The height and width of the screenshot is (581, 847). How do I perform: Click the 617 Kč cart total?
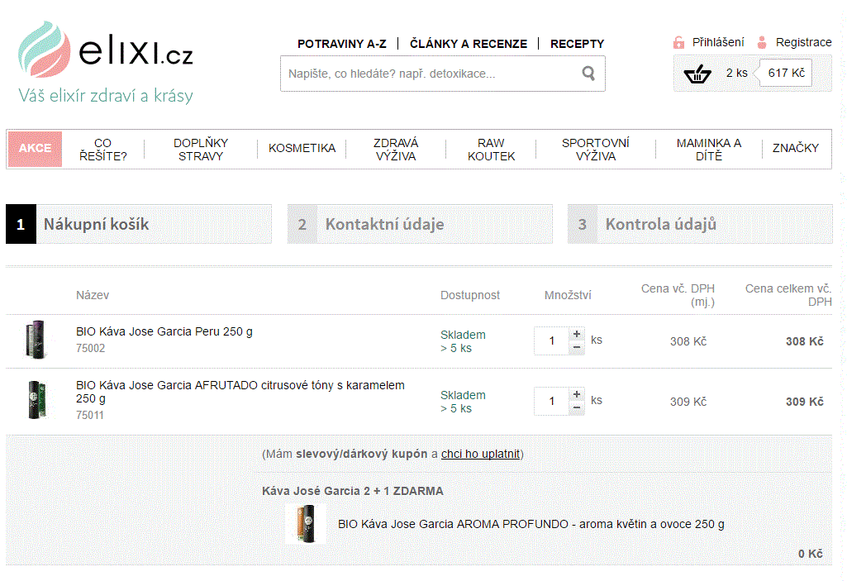pyautogui.click(x=787, y=73)
